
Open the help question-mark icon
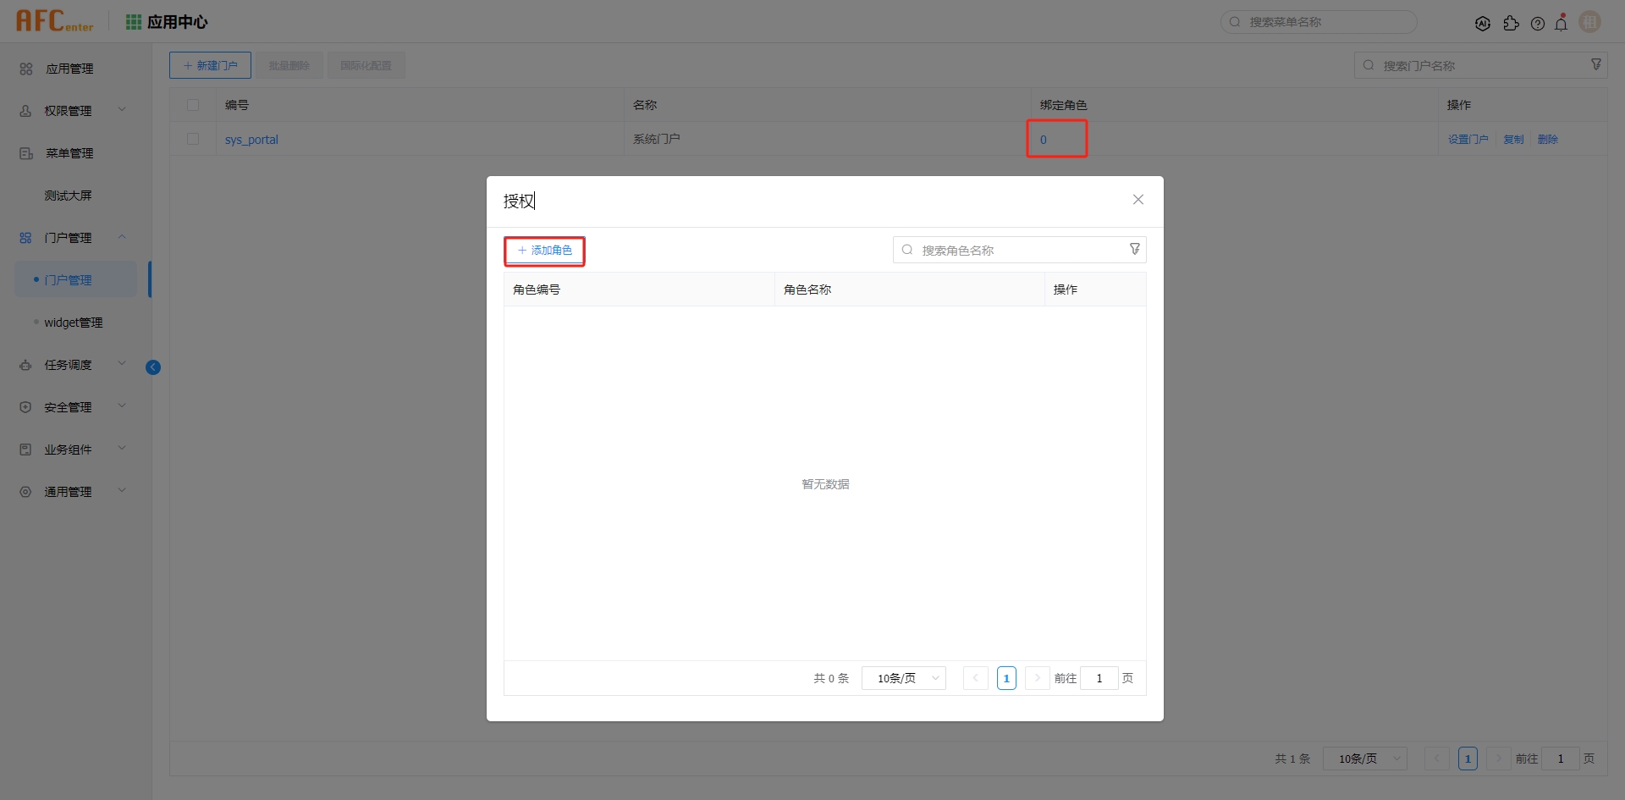pos(1539,23)
